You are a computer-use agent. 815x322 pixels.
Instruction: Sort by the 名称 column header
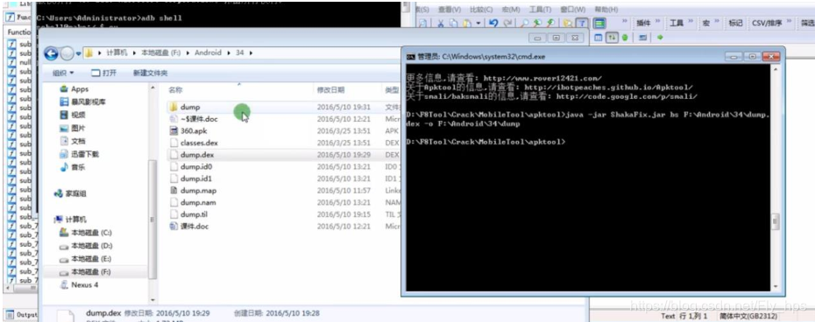[x=175, y=90]
